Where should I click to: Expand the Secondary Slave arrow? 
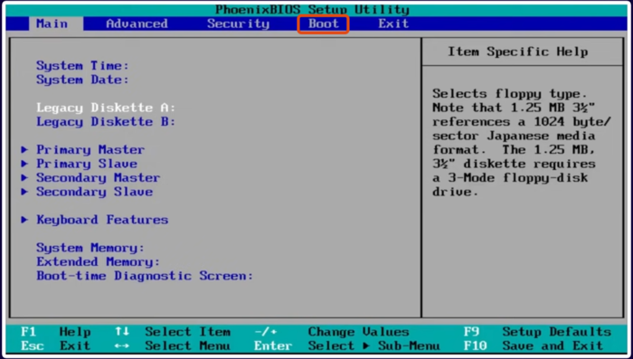pyautogui.click(x=24, y=192)
